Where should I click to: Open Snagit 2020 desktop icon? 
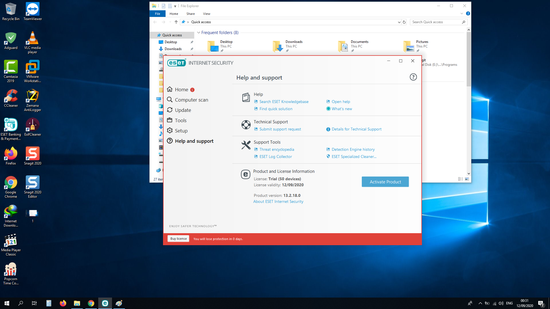click(x=33, y=156)
